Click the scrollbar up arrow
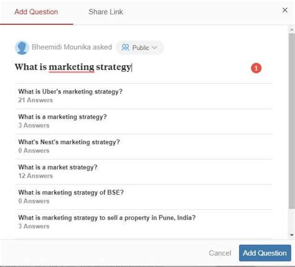 point(292,30)
